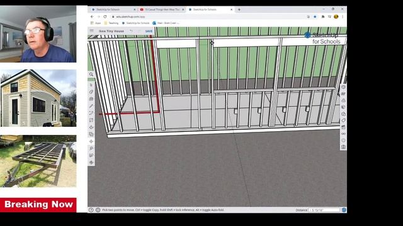Open the Chrome profile avatar
The image size is (403, 226).
[336, 17]
